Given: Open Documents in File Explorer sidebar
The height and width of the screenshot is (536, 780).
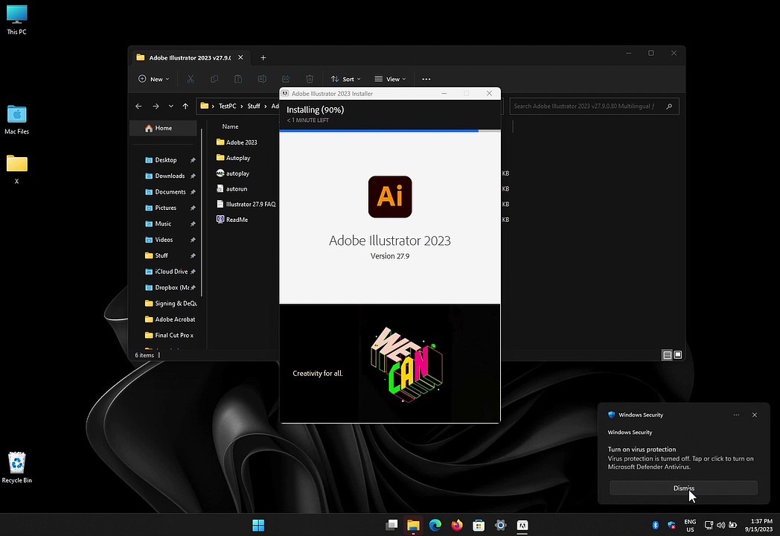Looking at the screenshot, I should pos(170,191).
